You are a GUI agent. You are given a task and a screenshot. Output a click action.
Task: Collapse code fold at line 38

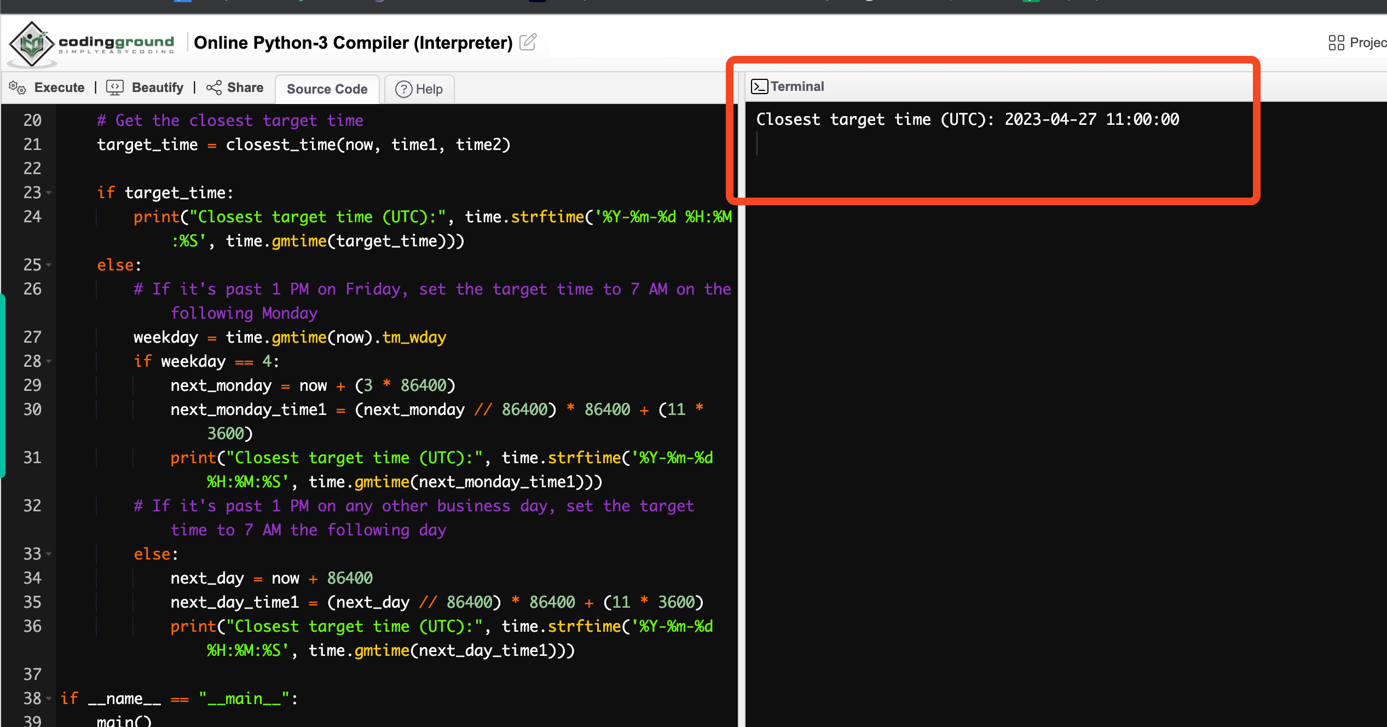click(x=49, y=699)
